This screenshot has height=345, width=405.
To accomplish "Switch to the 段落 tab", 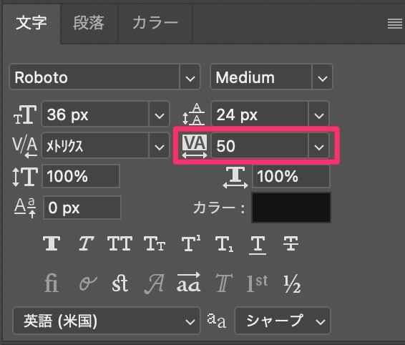I will tap(89, 23).
